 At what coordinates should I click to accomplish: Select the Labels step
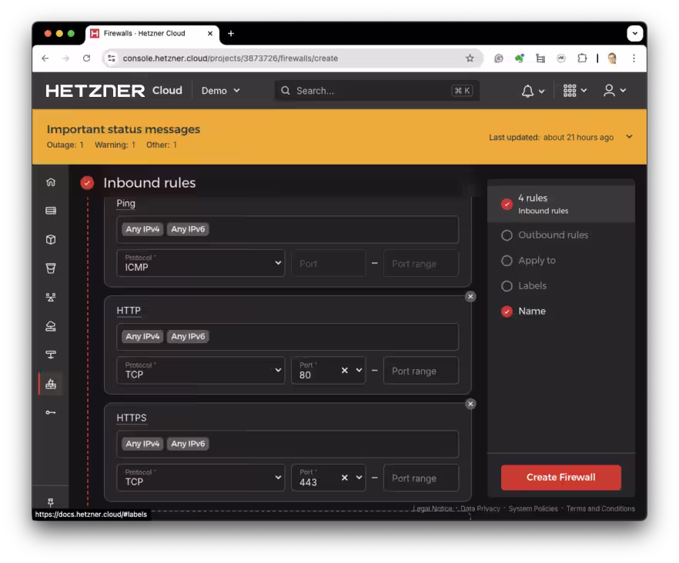click(532, 286)
